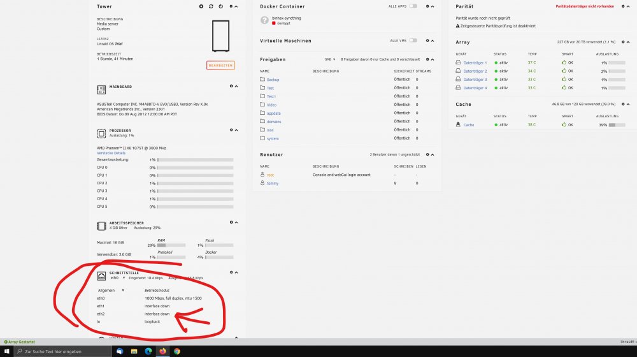
Task: Collapse the Freigaben panel chevron
Action: [433, 59]
